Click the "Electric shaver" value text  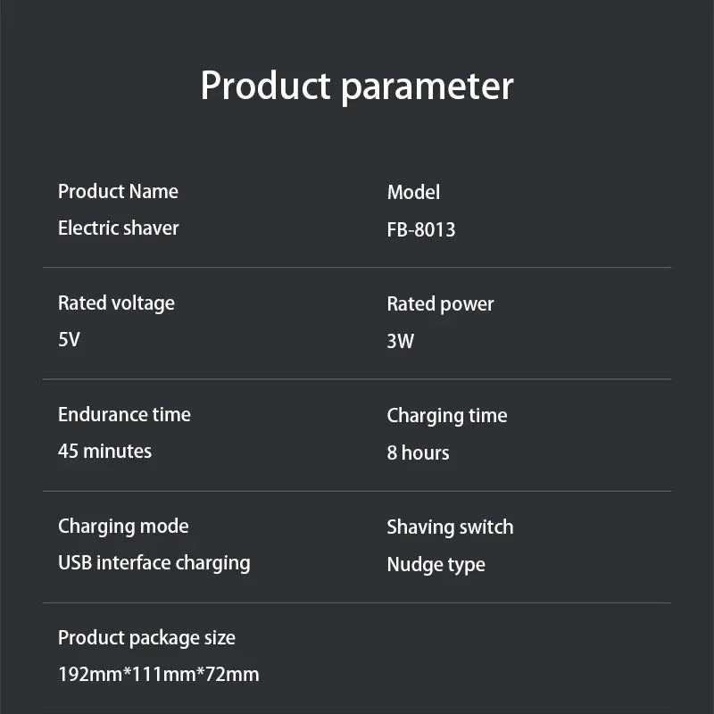coord(118,228)
